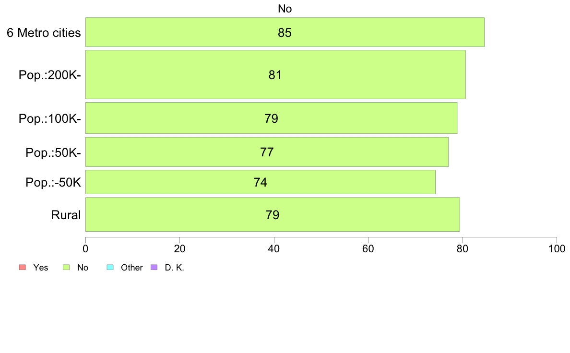The image size is (570, 353).
Task: Click the 60 tick on x-axis
Action: pyautogui.click(x=368, y=248)
